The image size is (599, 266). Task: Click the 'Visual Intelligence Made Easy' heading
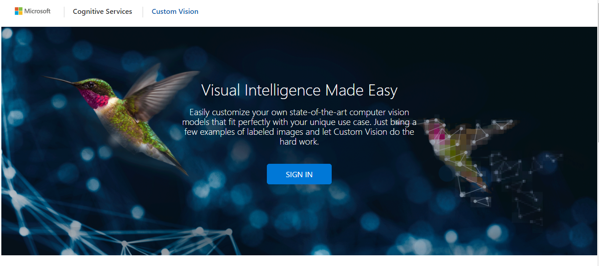coord(299,90)
